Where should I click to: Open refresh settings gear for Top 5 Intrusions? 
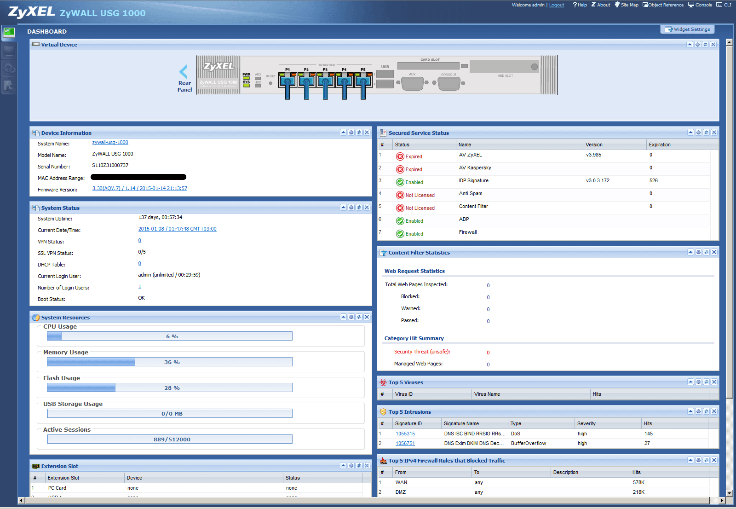[x=699, y=411]
